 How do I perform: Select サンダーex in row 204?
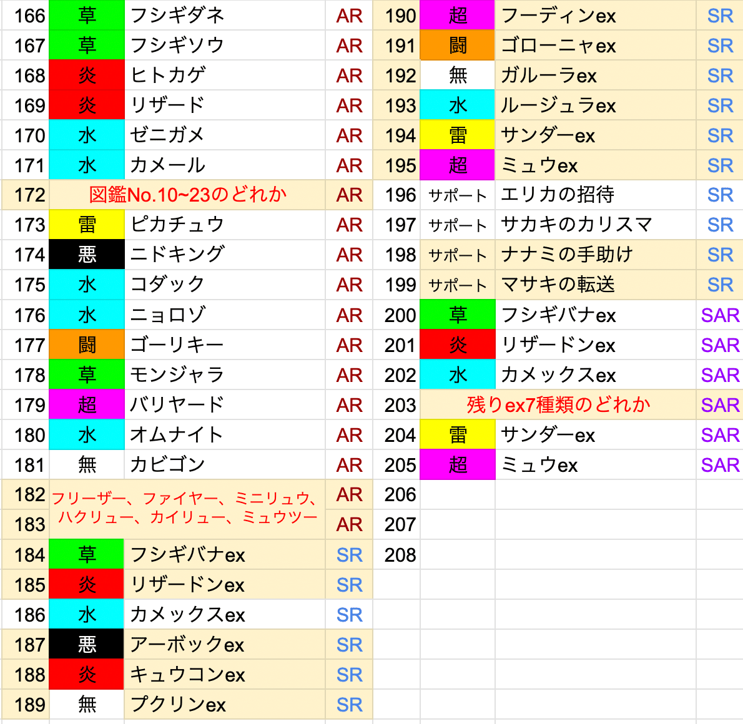point(596,435)
